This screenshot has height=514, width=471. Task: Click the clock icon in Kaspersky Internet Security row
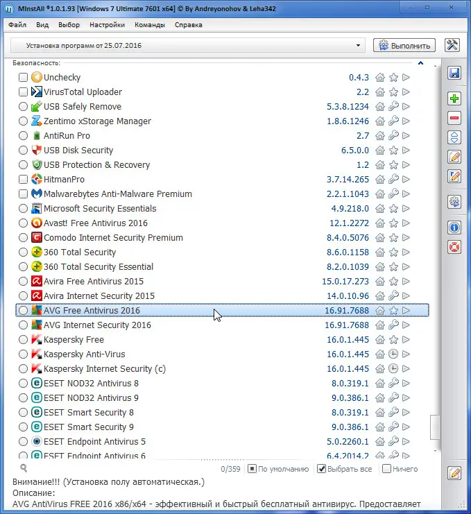(393, 369)
